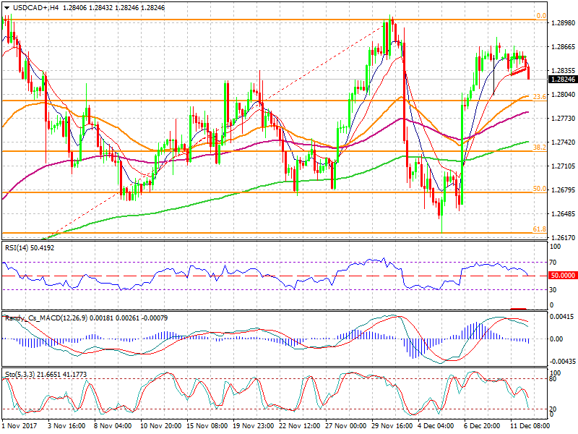Screen dimensions: 578x434
Task: Click the 1.26170 value on price scale
Action: 564,237
